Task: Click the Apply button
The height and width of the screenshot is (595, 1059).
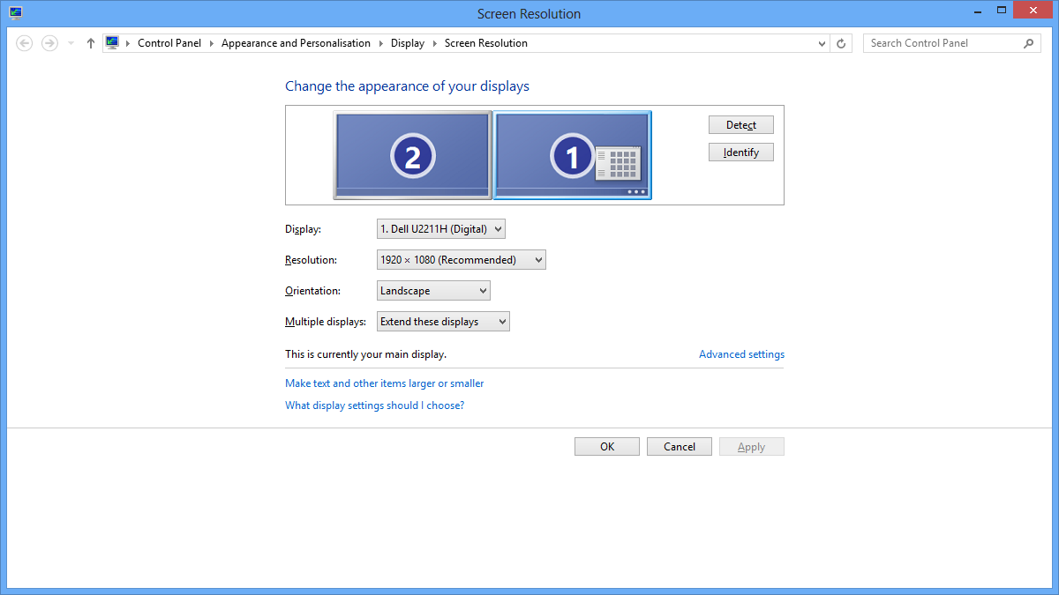Action: tap(752, 447)
